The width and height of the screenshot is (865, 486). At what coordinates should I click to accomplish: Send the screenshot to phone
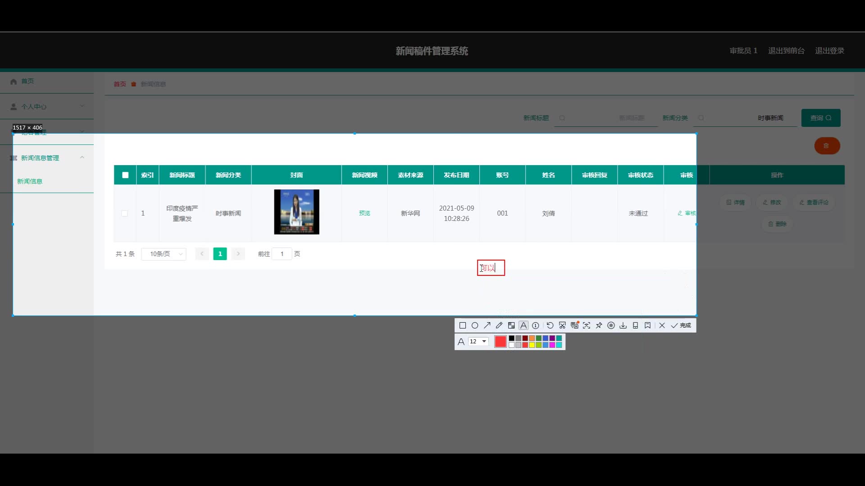[x=635, y=325]
